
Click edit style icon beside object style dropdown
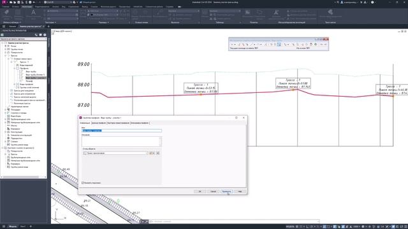click(150, 153)
